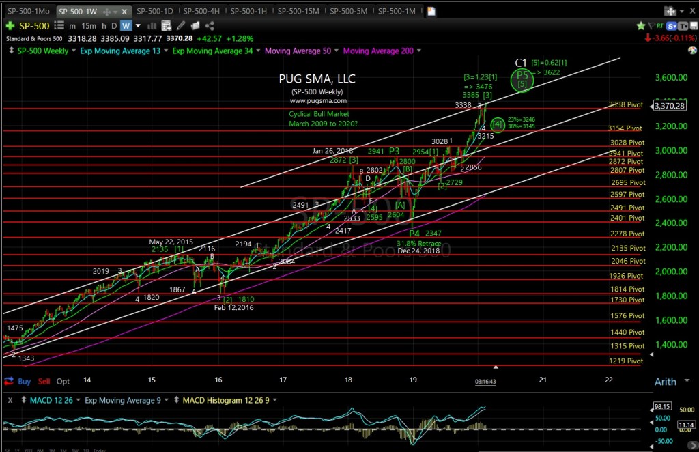699x452 pixels.
Task: Click the 03:16:43 countdown time marker
Action: [485, 382]
